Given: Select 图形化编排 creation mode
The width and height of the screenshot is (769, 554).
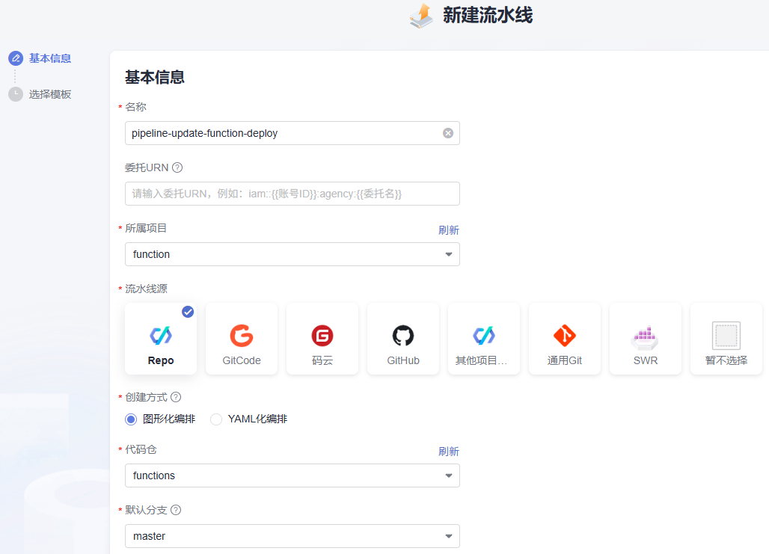Looking at the screenshot, I should [131, 419].
